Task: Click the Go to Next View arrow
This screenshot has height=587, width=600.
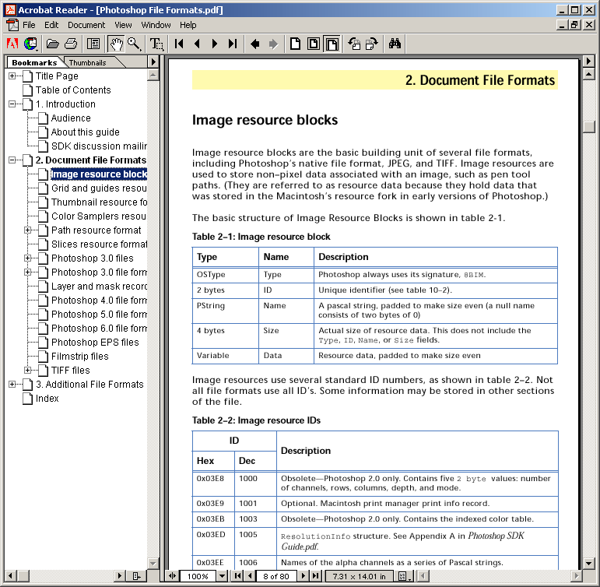Action: [x=273, y=44]
